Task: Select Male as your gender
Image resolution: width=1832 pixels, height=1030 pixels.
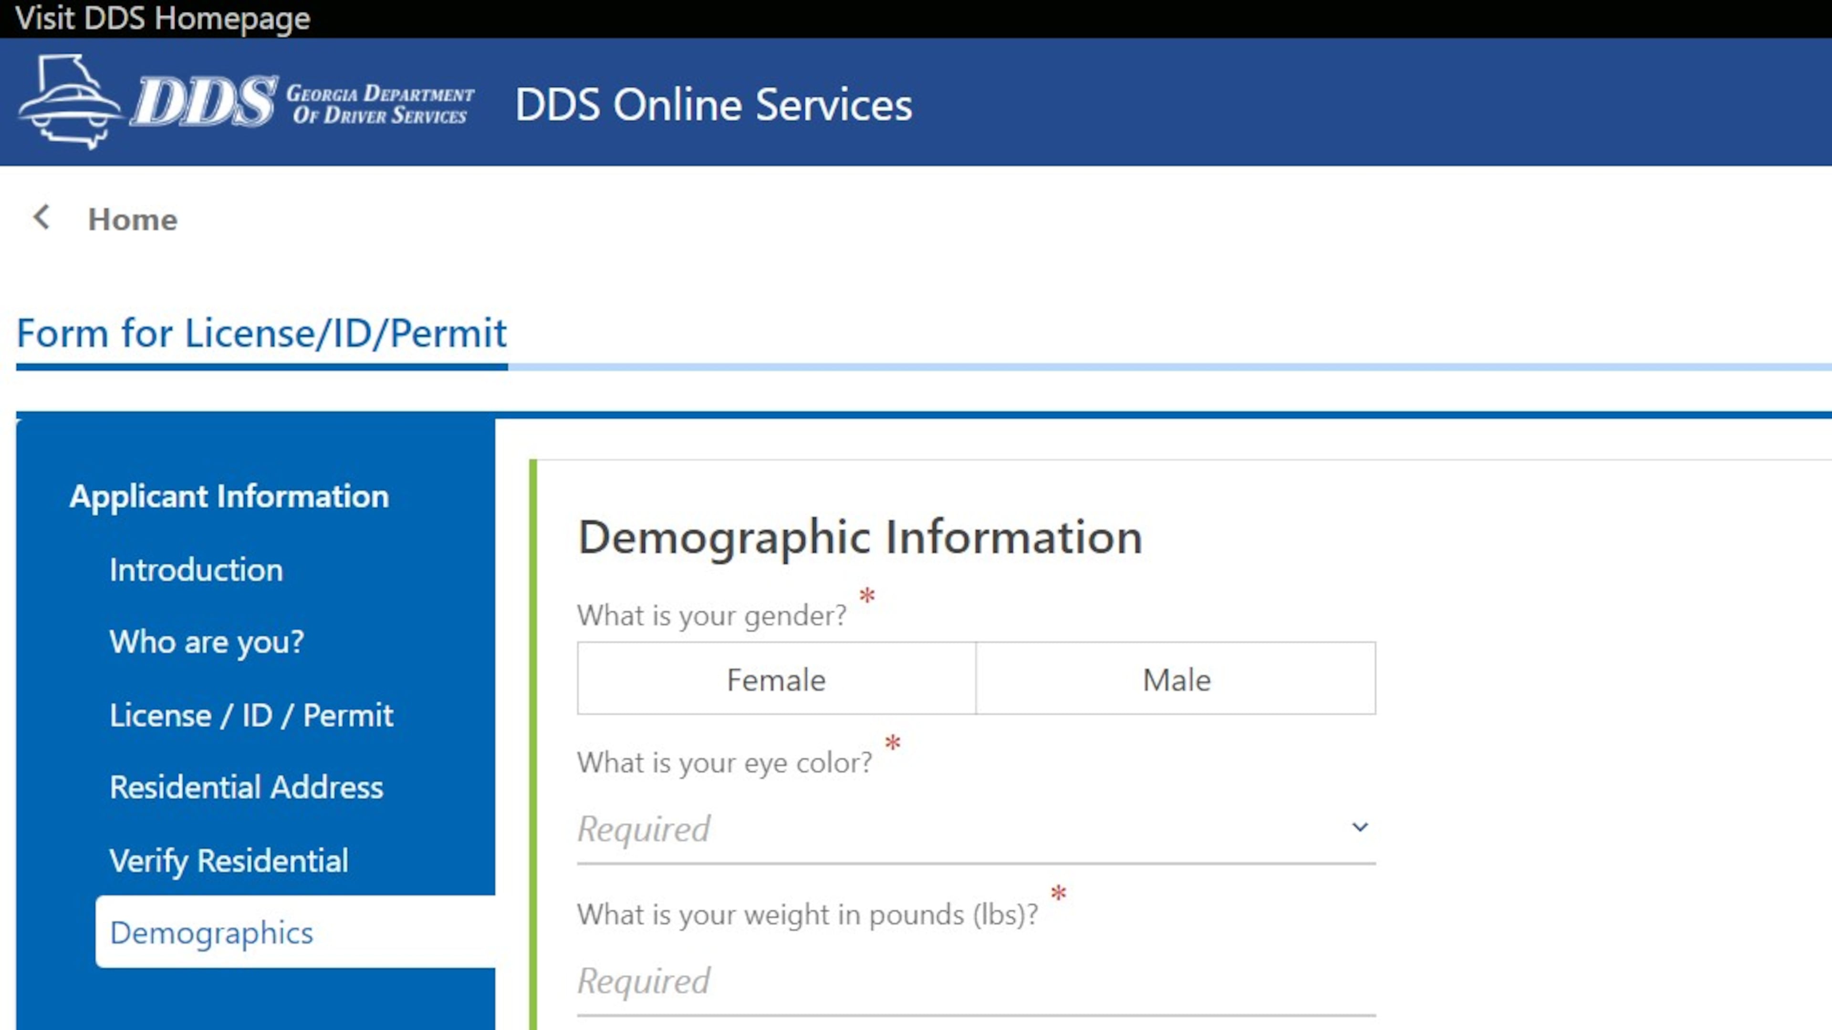Action: click(x=1175, y=679)
